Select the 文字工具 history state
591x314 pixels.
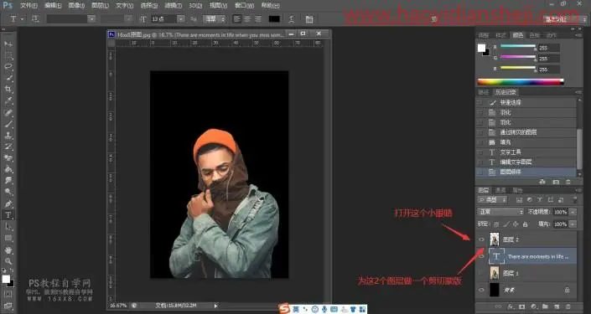[526, 152]
